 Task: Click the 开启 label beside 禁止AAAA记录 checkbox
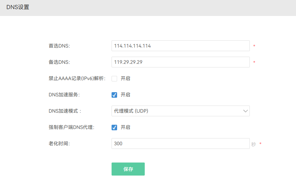(125, 78)
